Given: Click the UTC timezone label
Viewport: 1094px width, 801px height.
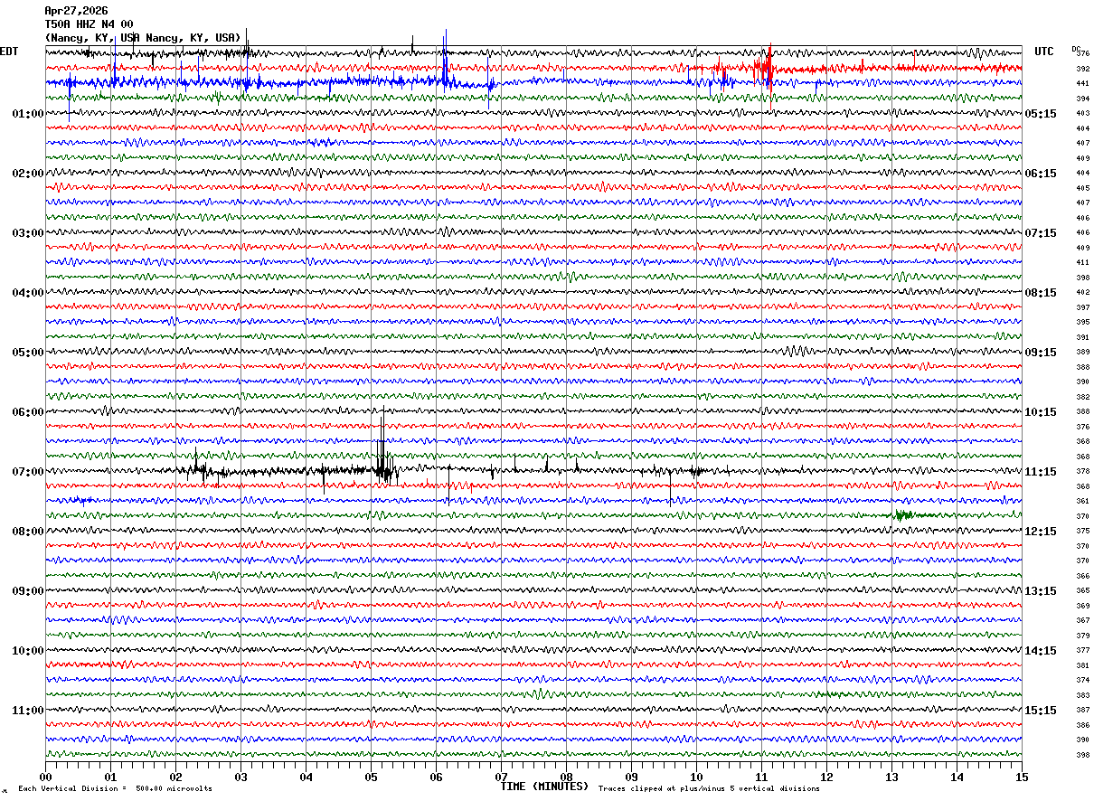Looking at the screenshot, I should [1044, 52].
